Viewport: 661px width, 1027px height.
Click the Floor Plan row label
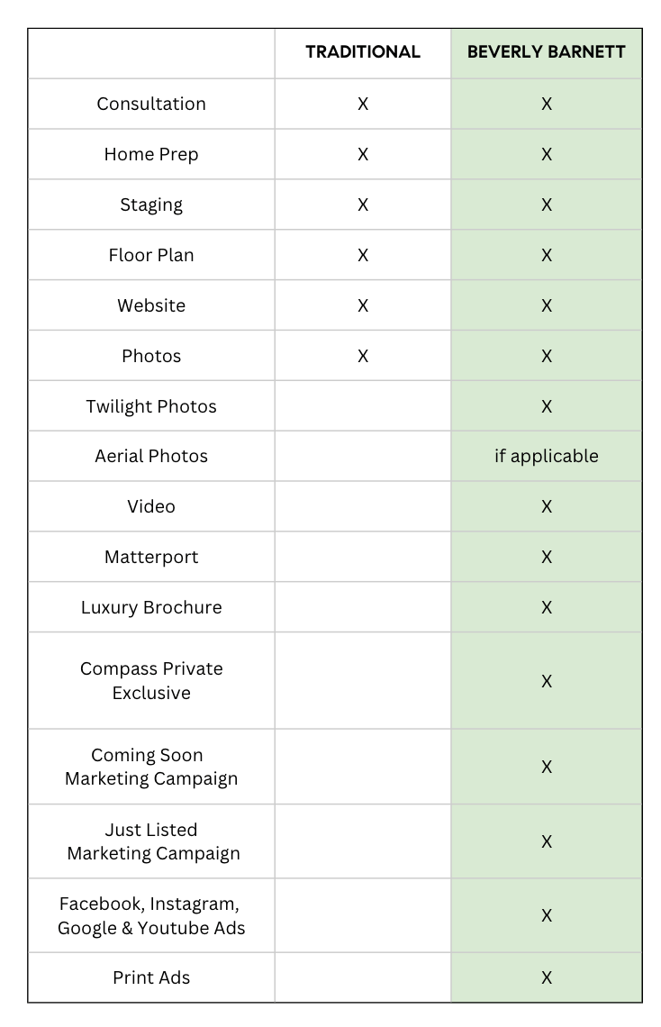151,255
